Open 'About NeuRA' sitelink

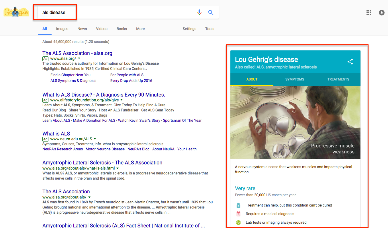click(x=163, y=149)
